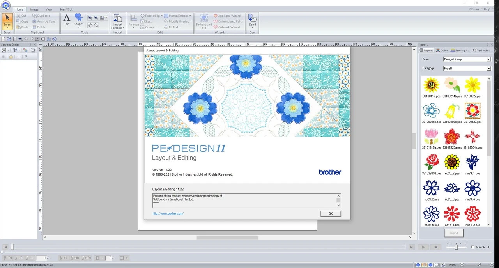Jump to end of stitch simulator
Image resolution: width=499 pixels, height=268 pixels.
411,247
